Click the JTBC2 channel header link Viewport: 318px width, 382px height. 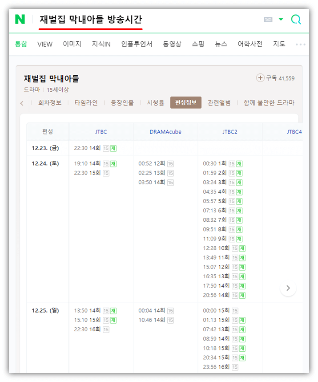(x=230, y=132)
